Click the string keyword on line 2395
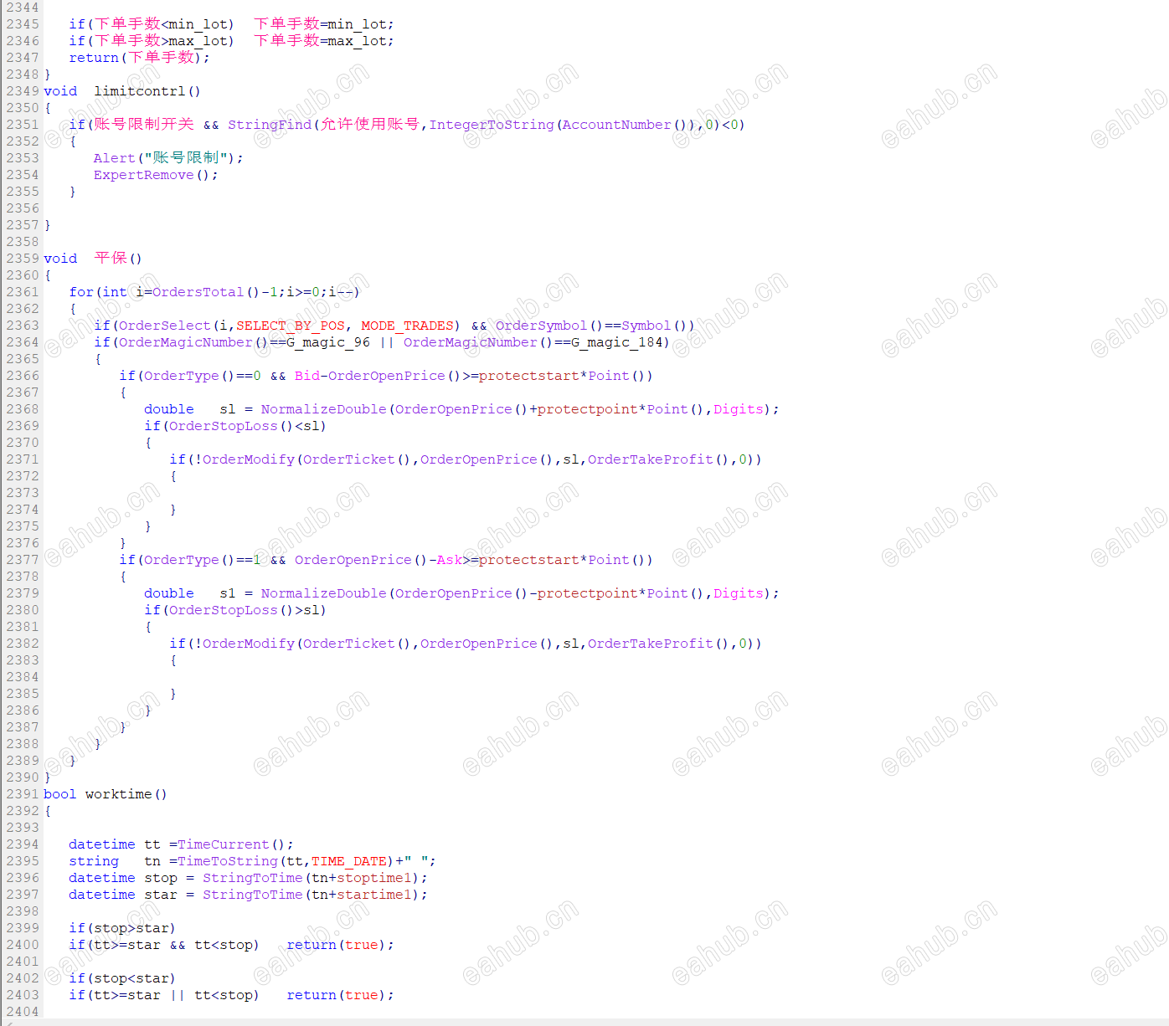The height and width of the screenshot is (1026, 1169). 94,861
